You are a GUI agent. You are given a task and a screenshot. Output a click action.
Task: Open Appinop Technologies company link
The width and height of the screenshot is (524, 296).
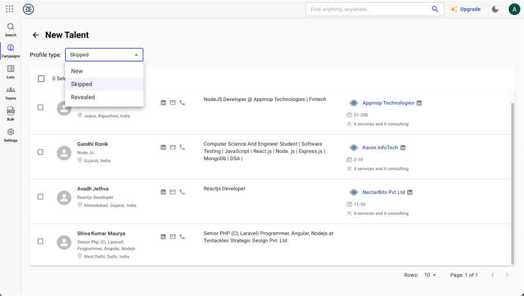[388, 103]
